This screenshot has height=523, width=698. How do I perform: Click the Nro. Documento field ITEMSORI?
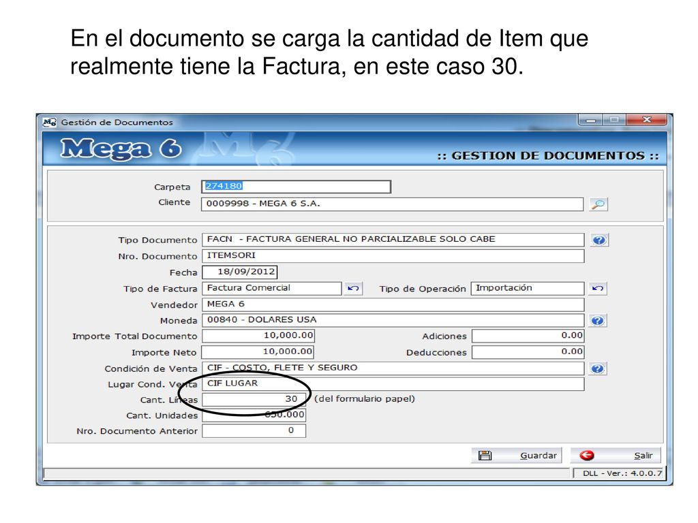(393, 256)
